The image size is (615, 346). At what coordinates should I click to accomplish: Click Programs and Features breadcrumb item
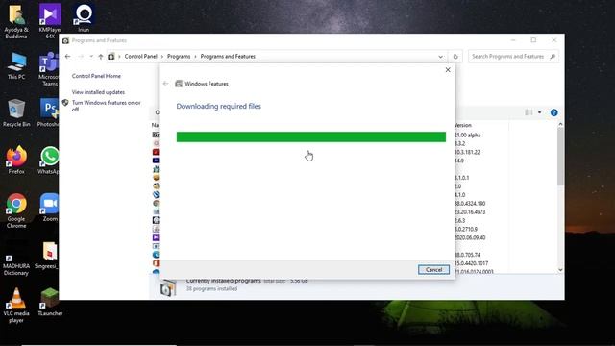coord(228,57)
